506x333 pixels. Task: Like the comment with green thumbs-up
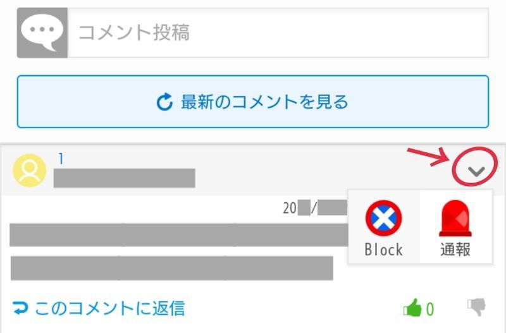click(x=412, y=308)
